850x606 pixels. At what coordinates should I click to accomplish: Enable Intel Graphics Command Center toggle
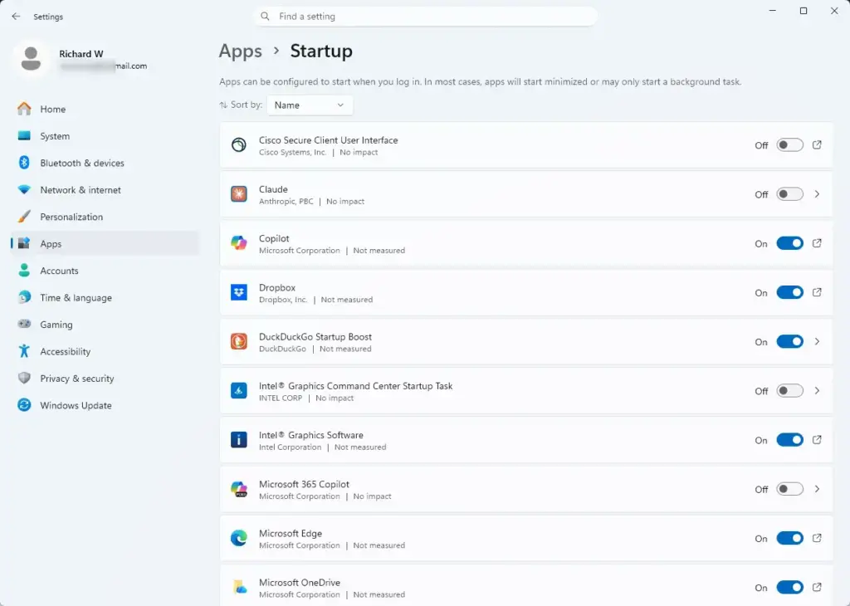789,391
